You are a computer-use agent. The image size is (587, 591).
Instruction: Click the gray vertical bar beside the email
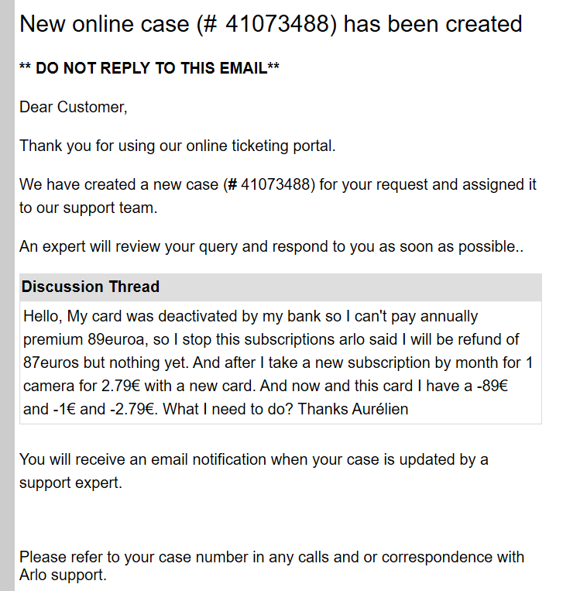(7, 296)
